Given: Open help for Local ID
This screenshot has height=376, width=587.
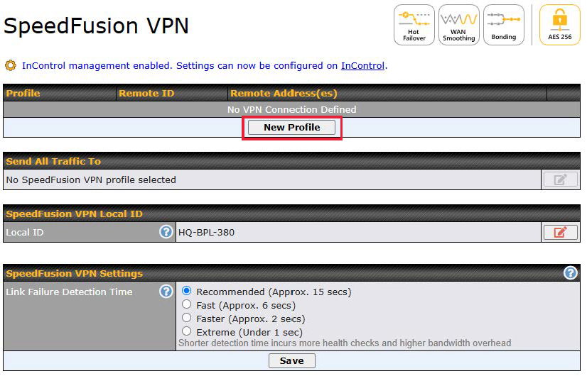Looking at the screenshot, I should click(x=166, y=232).
